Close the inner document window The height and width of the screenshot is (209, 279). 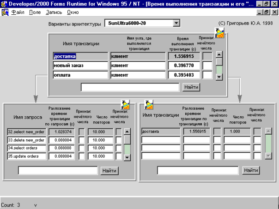pyautogui.click(x=274, y=12)
